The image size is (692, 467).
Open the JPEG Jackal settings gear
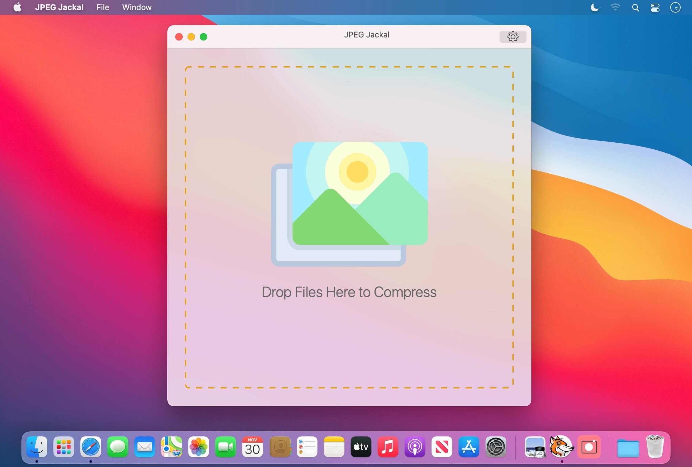(x=512, y=37)
